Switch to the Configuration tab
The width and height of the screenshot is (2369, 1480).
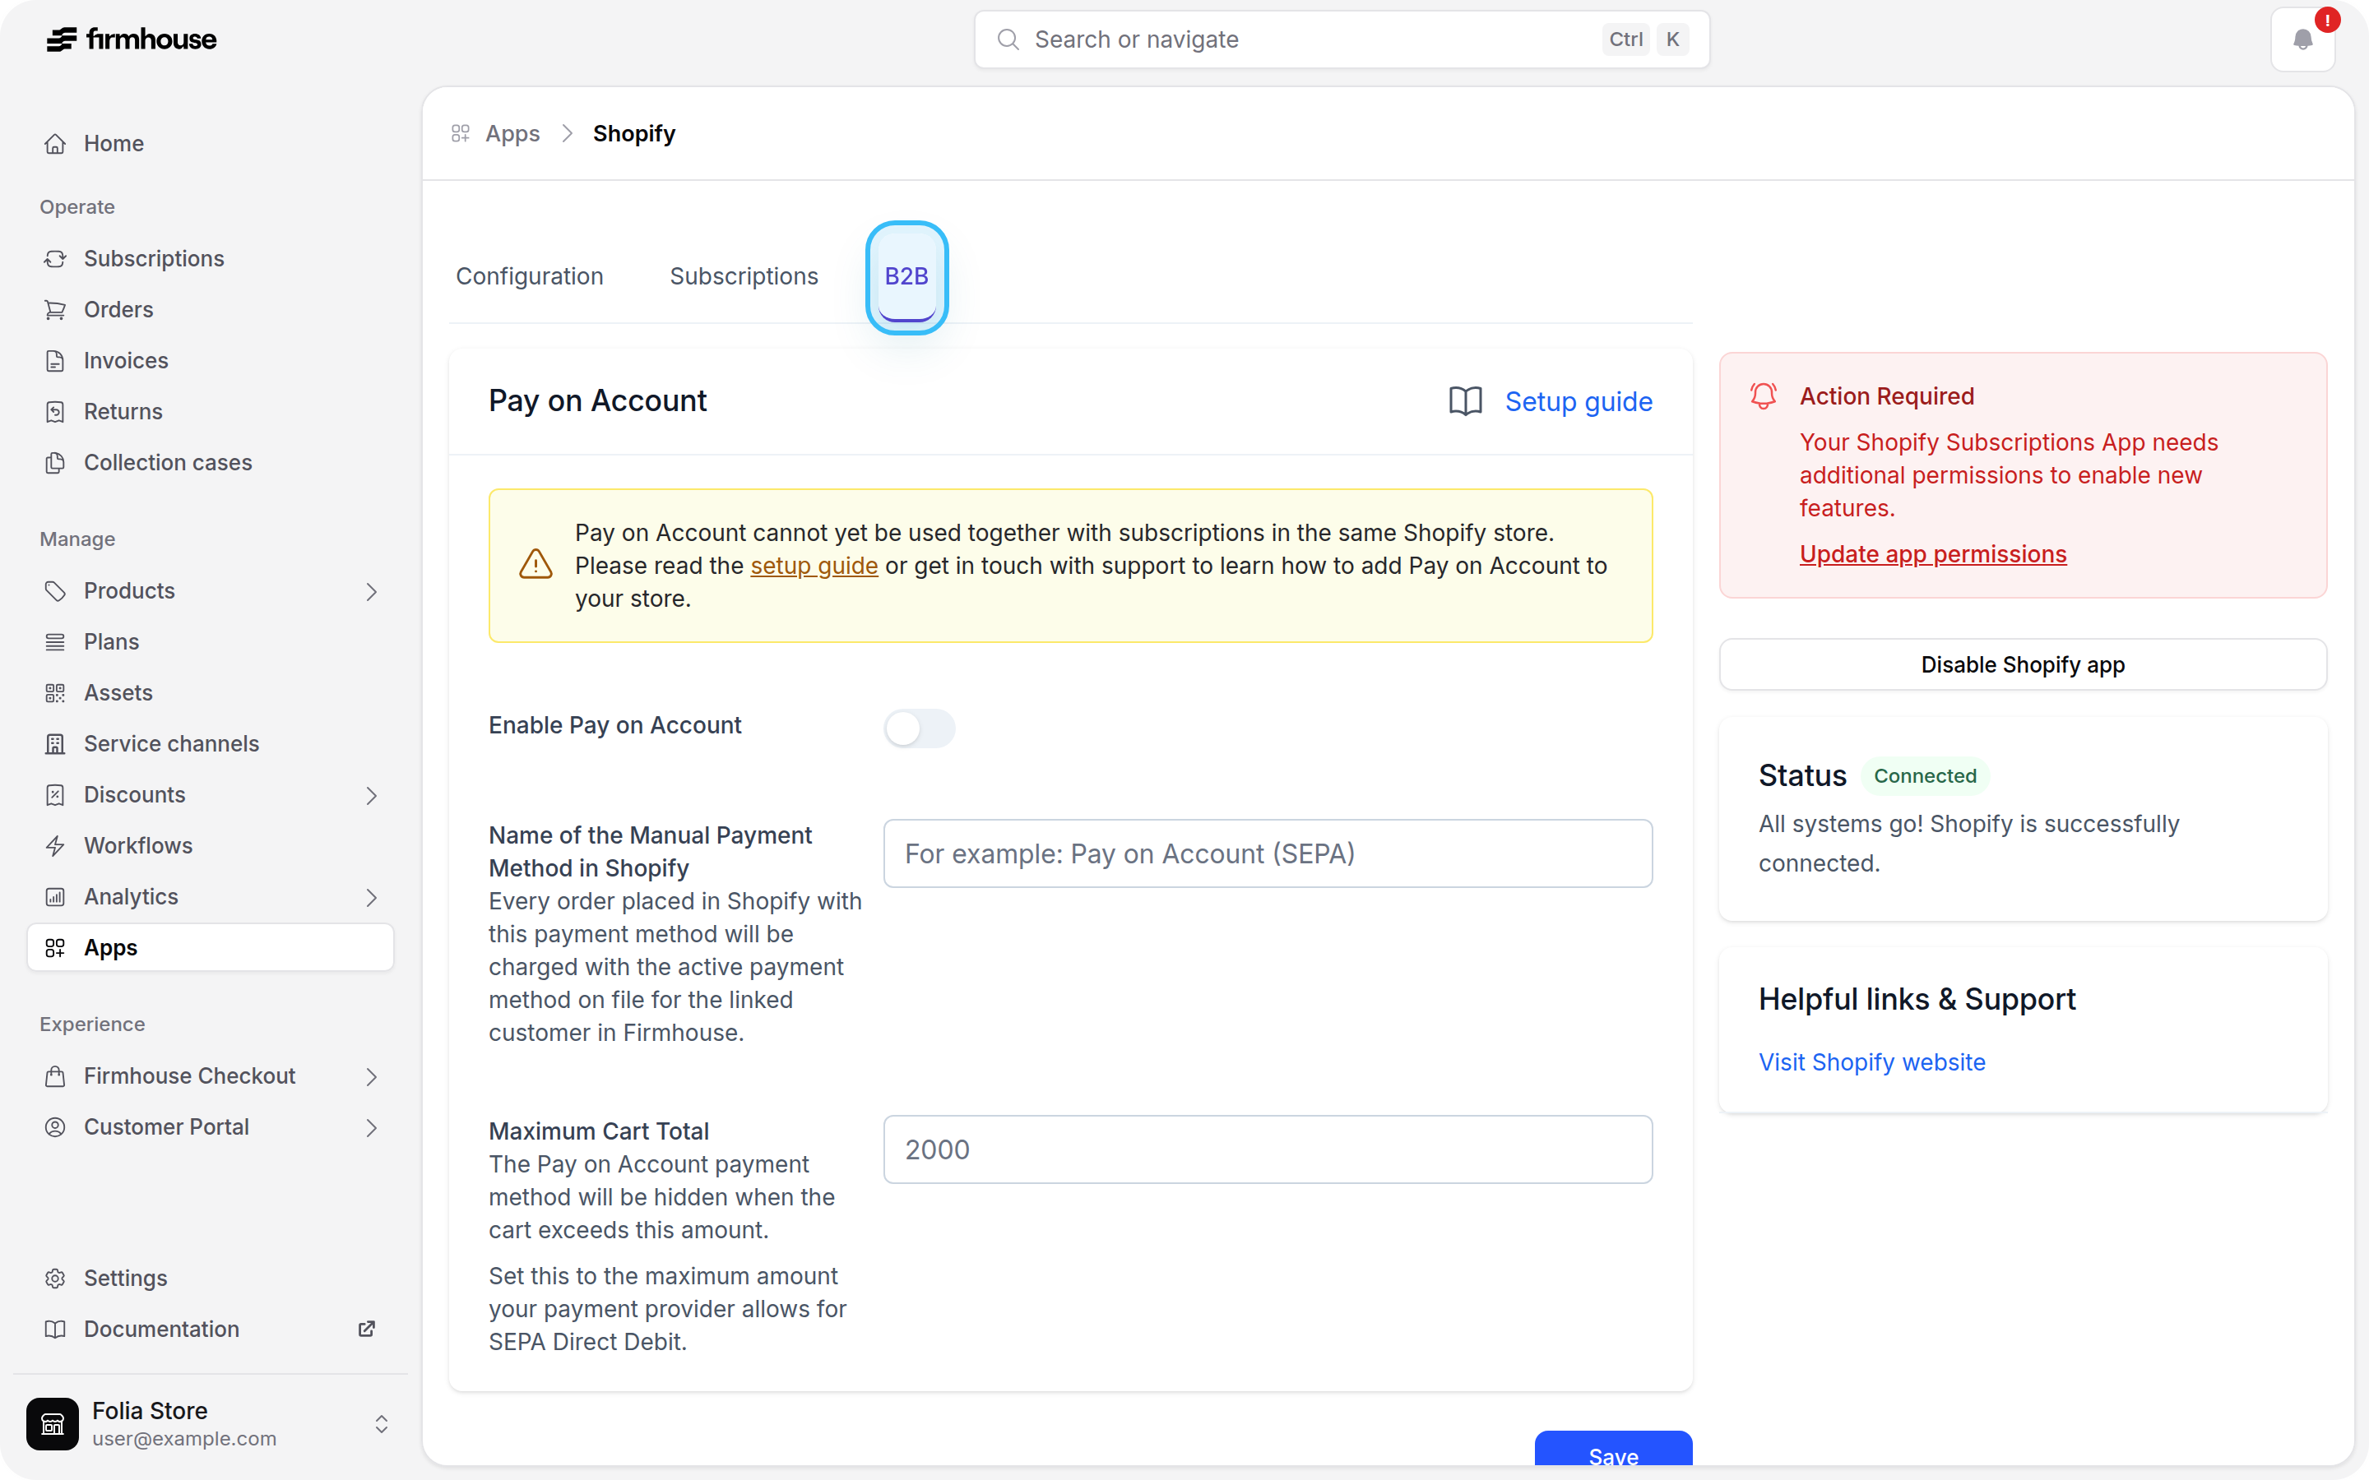pos(530,277)
